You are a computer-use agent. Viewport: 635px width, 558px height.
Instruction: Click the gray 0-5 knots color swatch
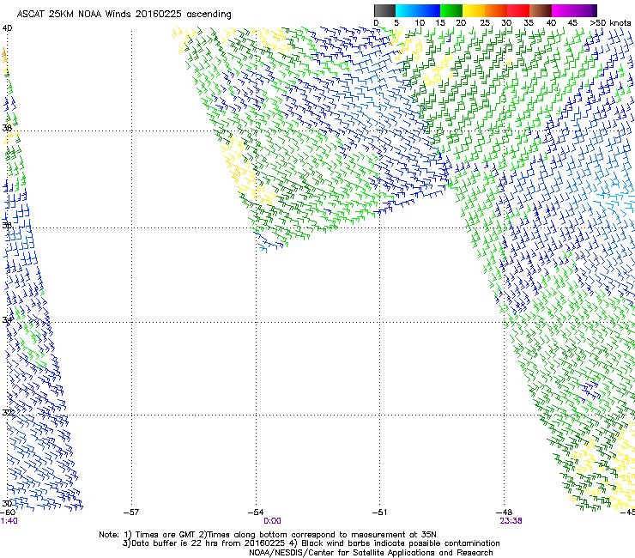pos(384,10)
